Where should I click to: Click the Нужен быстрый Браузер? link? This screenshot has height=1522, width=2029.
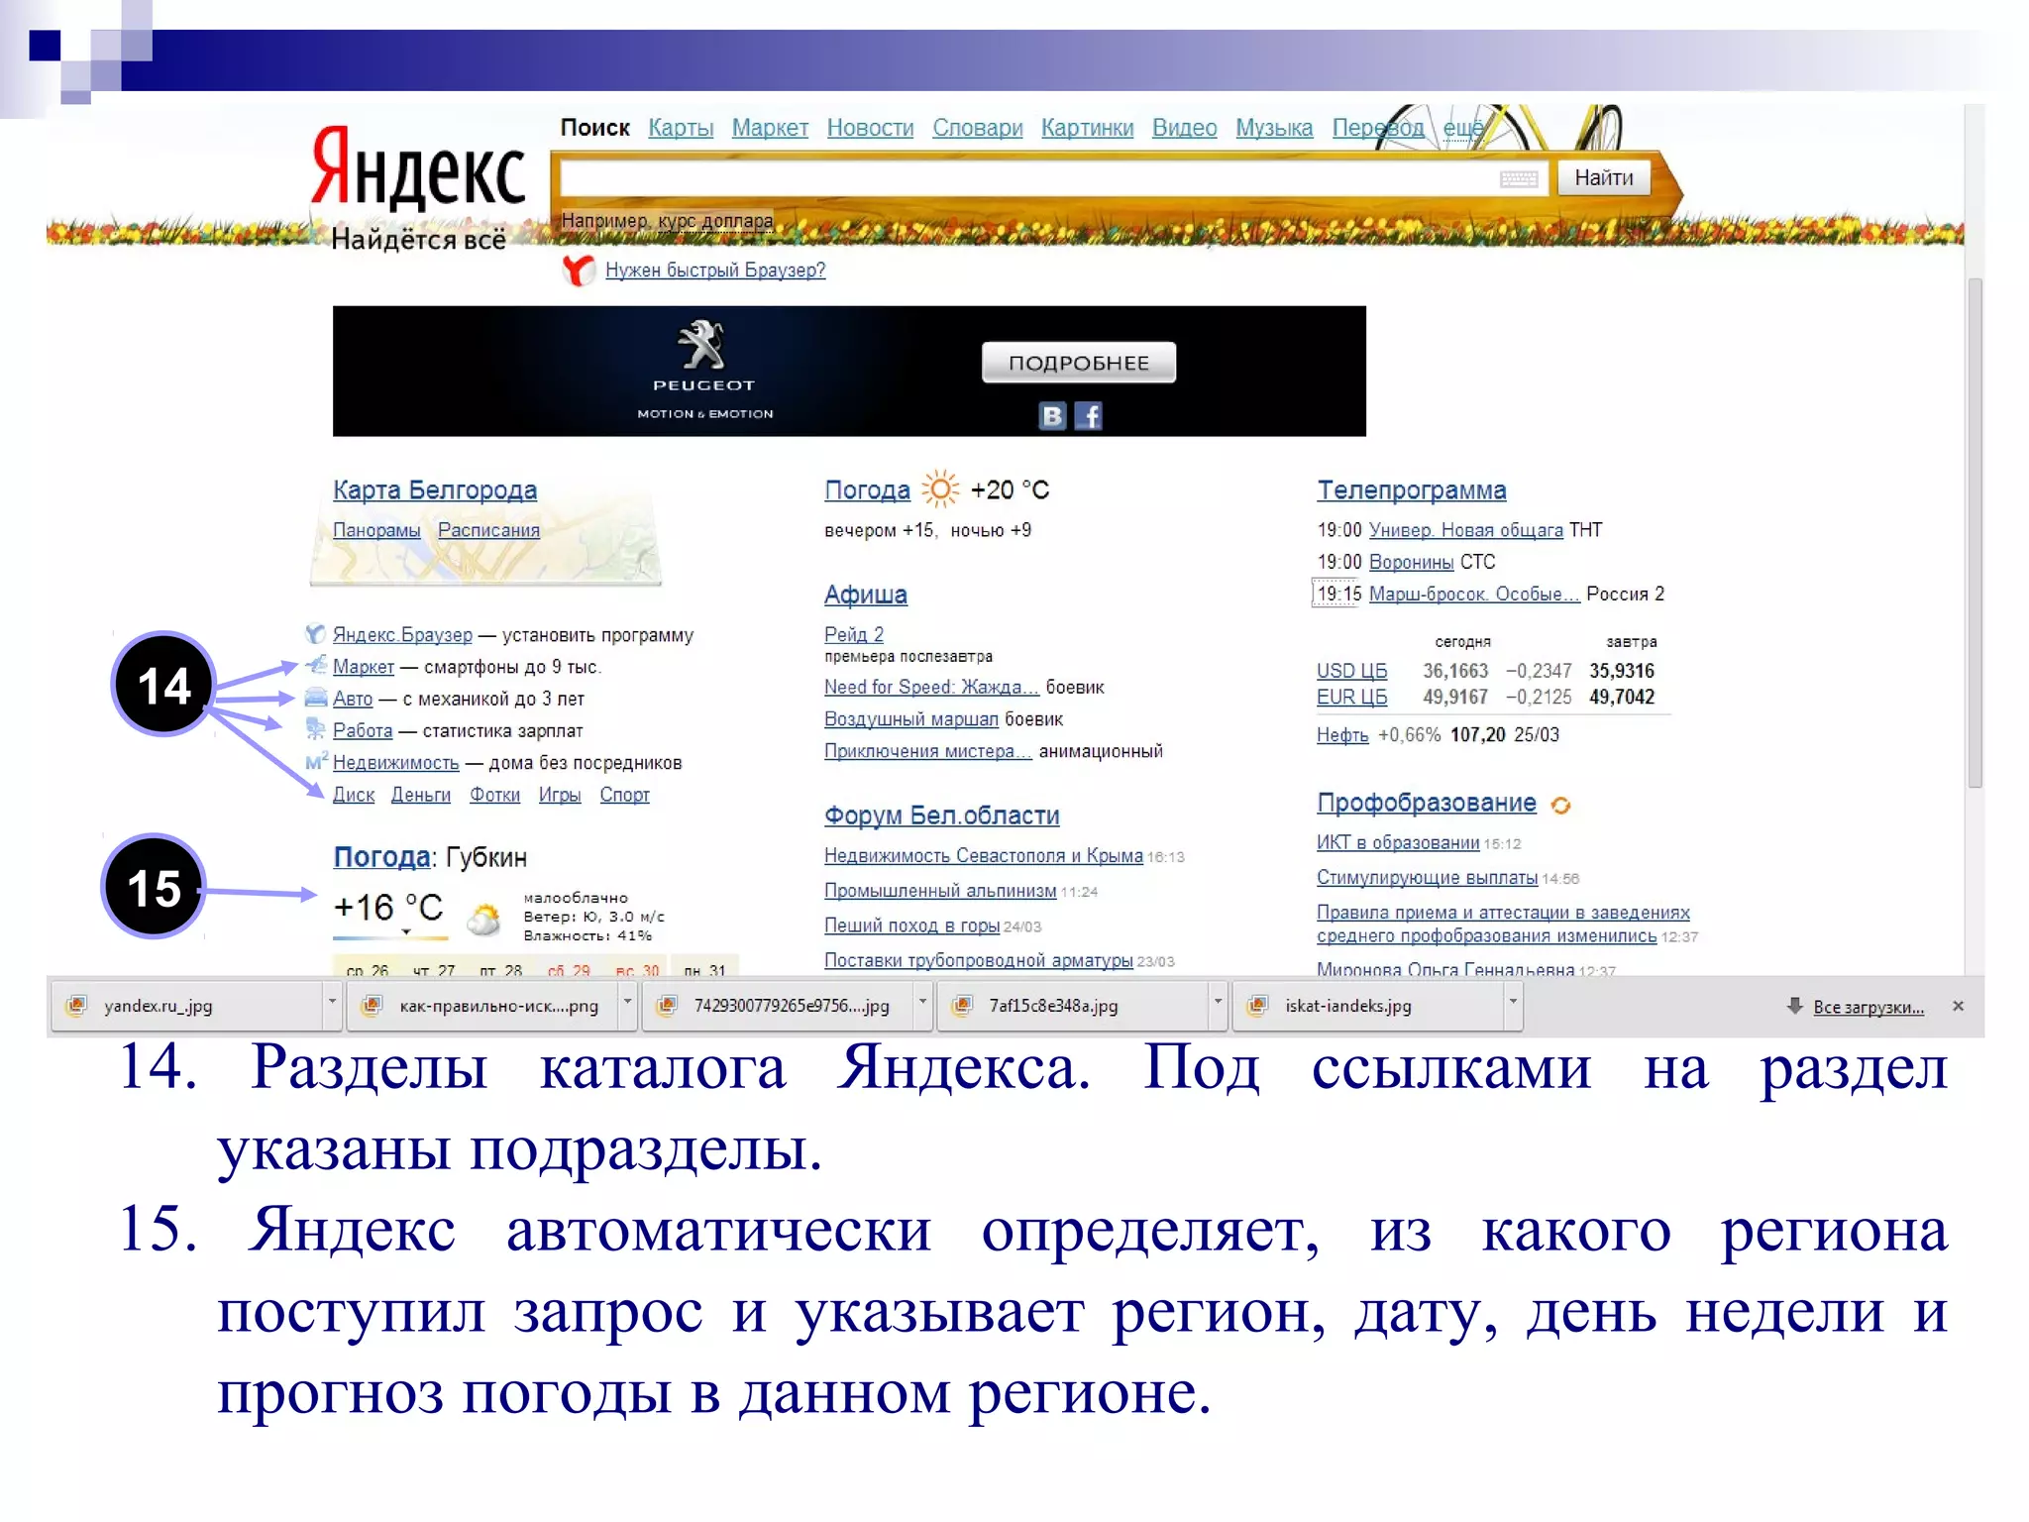[715, 270]
